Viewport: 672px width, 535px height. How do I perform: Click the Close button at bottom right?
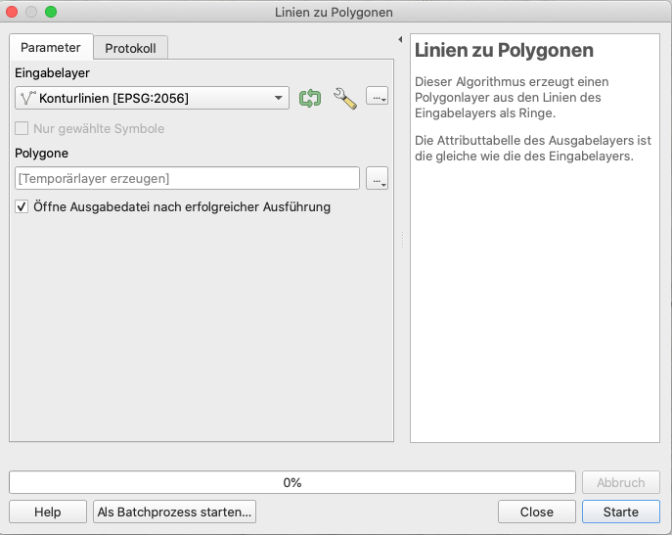tap(536, 512)
